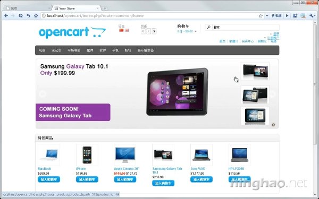Open the dropdown arrow right of the address bar star
This screenshot has height=199, width=319.
tap(267, 15)
